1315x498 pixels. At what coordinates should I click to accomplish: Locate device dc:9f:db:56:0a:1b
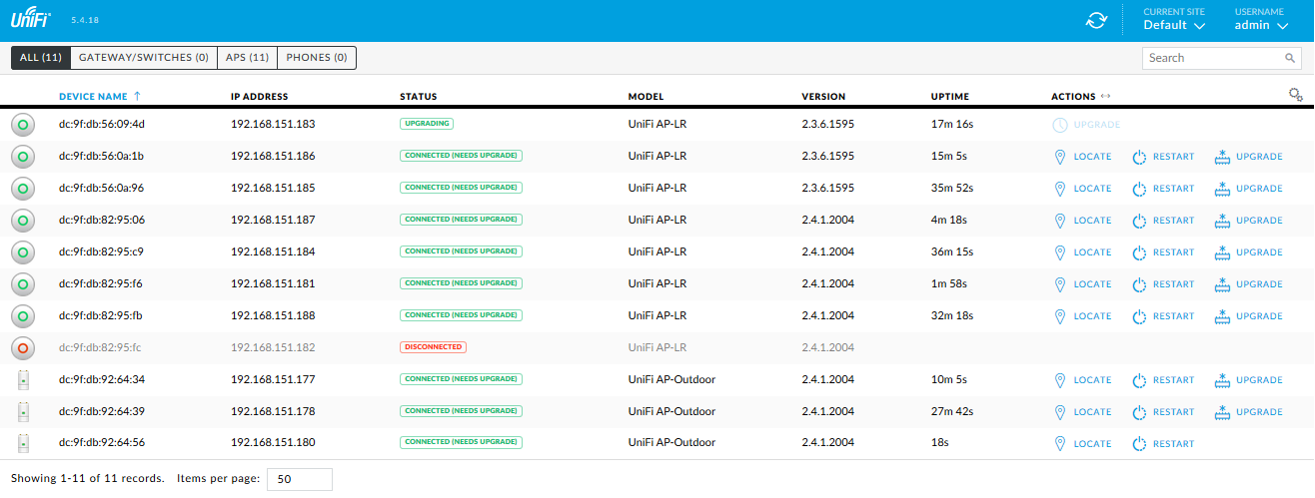(x=1083, y=157)
